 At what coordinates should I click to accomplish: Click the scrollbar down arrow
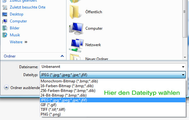[185, 57]
